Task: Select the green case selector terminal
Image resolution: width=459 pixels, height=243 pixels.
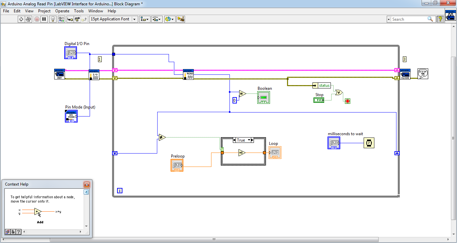Action: (x=222, y=149)
